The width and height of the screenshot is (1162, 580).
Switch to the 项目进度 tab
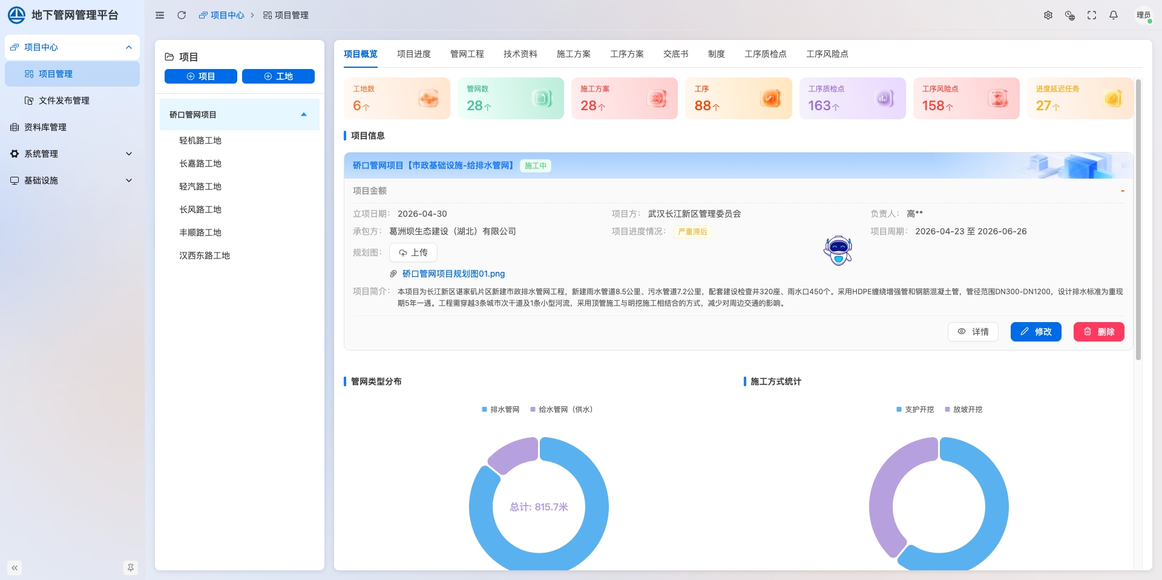(414, 54)
